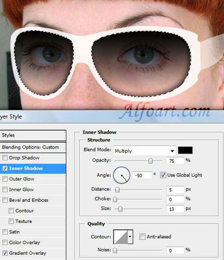Screen dimensions: 224x260
Task: Click the Opacity value field showing 75
Action: click(x=176, y=161)
